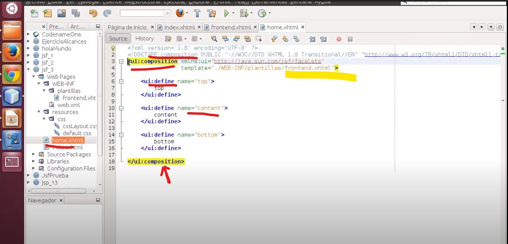Image resolution: width=508 pixels, height=244 pixels.
Task: Start macro recording red circle
Action: coord(339,39)
